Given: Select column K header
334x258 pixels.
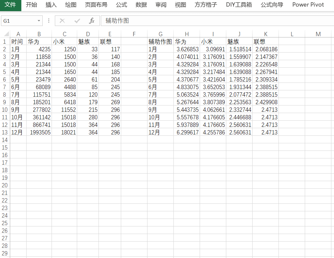Looking at the screenshot, I should coord(265,34).
